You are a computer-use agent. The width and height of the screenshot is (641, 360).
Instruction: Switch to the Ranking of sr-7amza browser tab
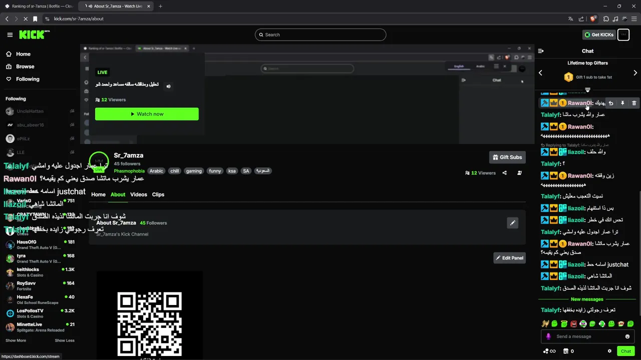39,6
